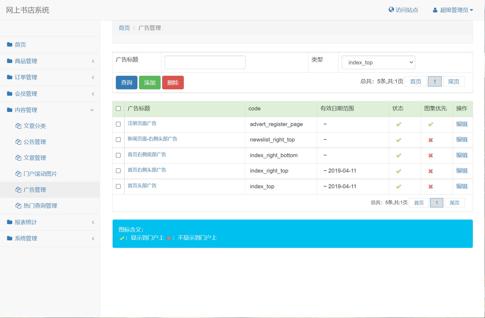This screenshot has height=318, width=485.
Task: Edit the index_right_top advertisement
Action: click(462, 171)
